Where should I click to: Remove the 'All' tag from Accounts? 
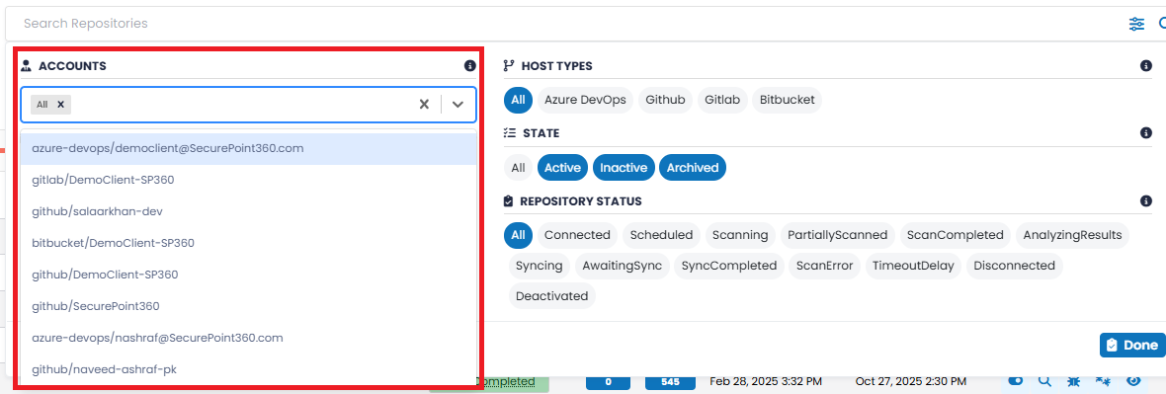(x=61, y=105)
